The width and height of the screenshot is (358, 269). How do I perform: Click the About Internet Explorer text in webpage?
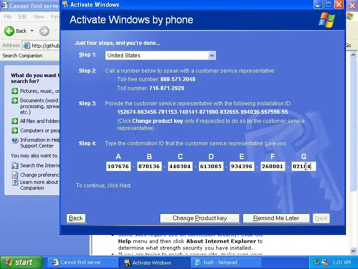tap(221, 241)
